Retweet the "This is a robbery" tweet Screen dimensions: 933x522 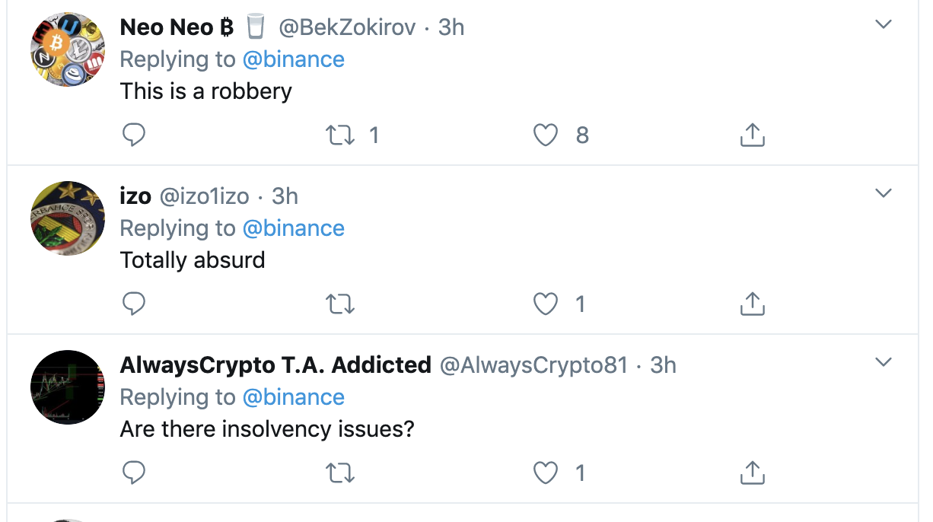coord(340,135)
